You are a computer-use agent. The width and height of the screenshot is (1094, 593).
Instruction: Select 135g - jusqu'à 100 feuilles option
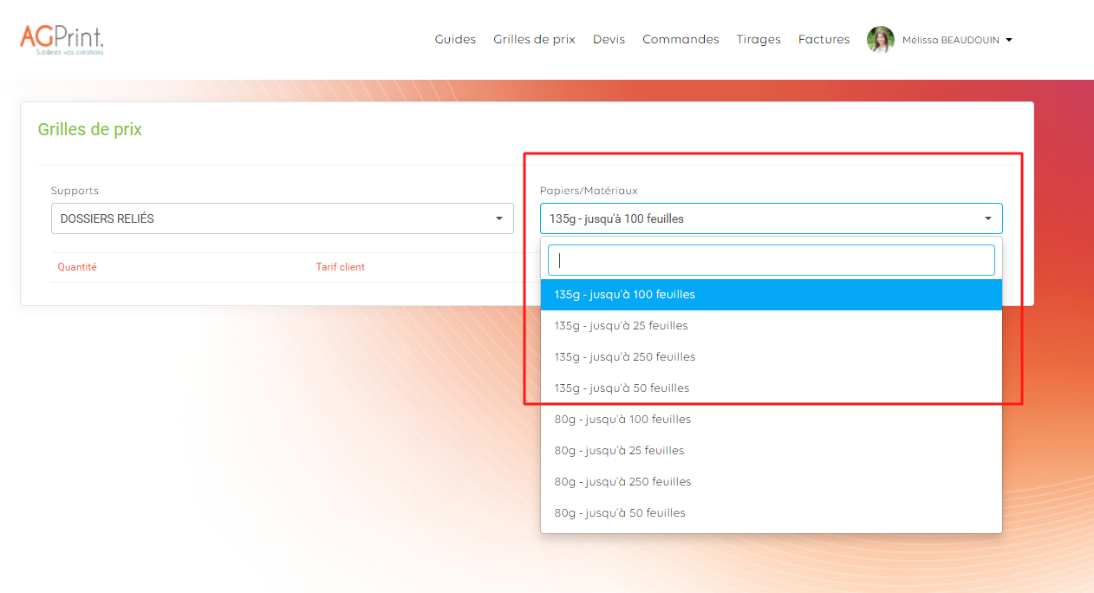pyautogui.click(x=624, y=295)
